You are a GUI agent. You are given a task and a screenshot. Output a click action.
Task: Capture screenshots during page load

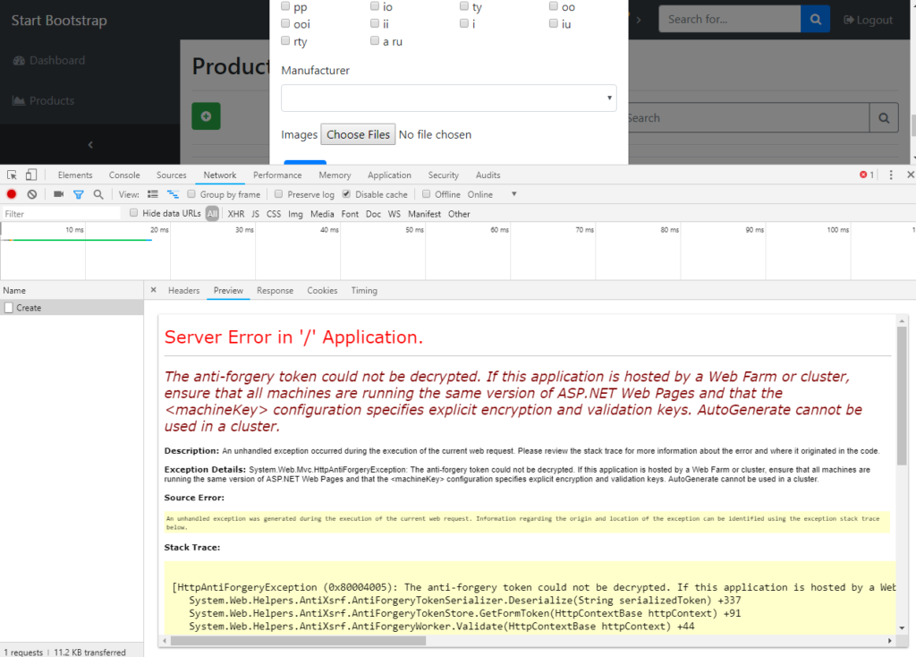coord(58,193)
